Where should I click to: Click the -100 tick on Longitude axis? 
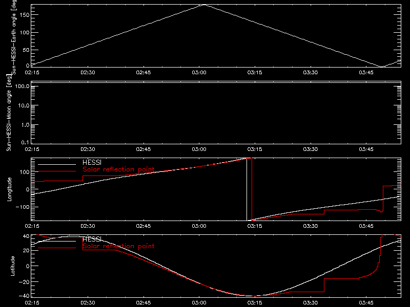pyautogui.click(x=23, y=207)
